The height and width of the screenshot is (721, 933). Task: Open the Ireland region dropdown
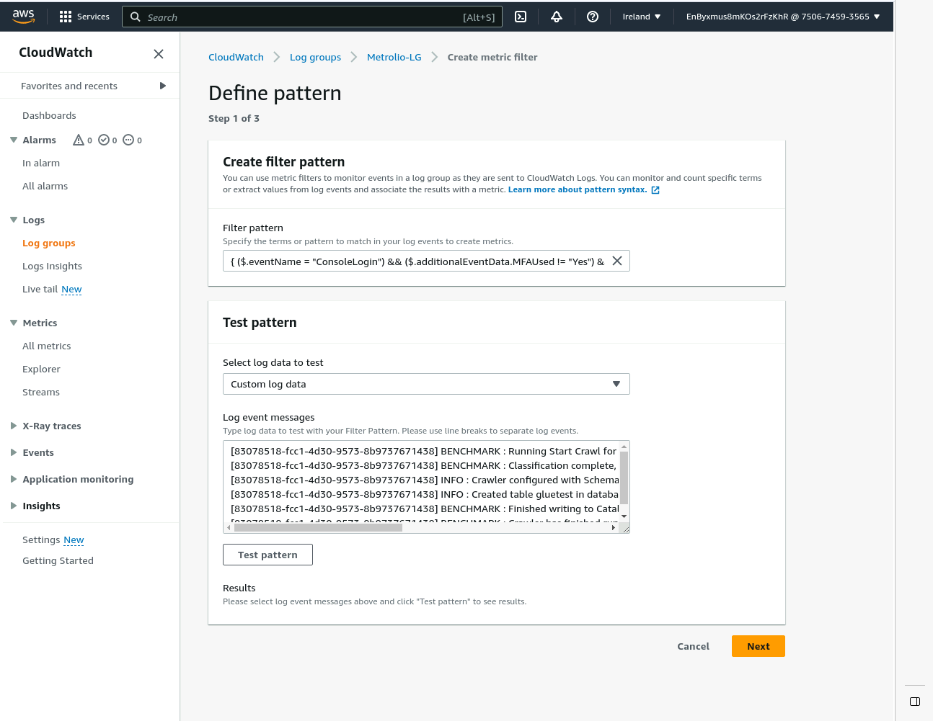pyautogui.click(x=641, y=17)
